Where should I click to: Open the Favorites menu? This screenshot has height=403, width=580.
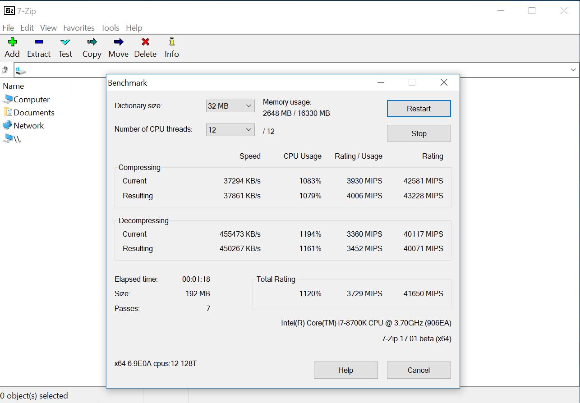tap(79, 28)
